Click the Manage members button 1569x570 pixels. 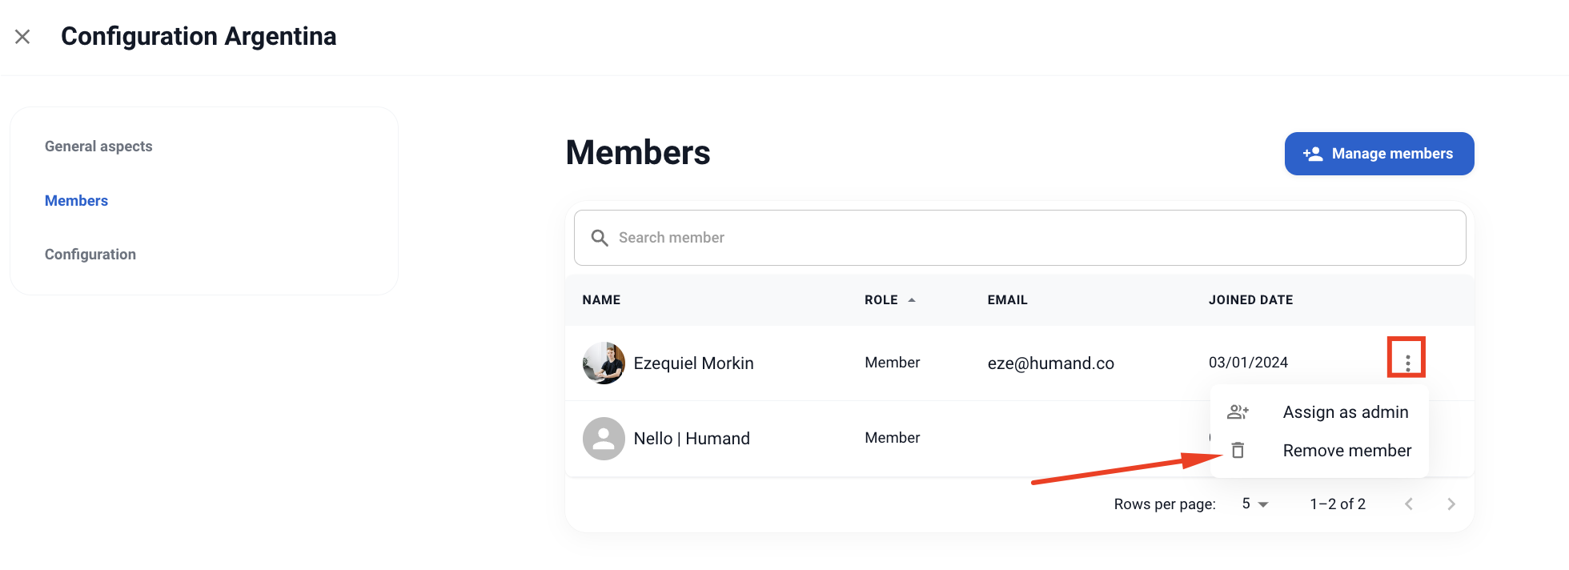point(1378,154)
